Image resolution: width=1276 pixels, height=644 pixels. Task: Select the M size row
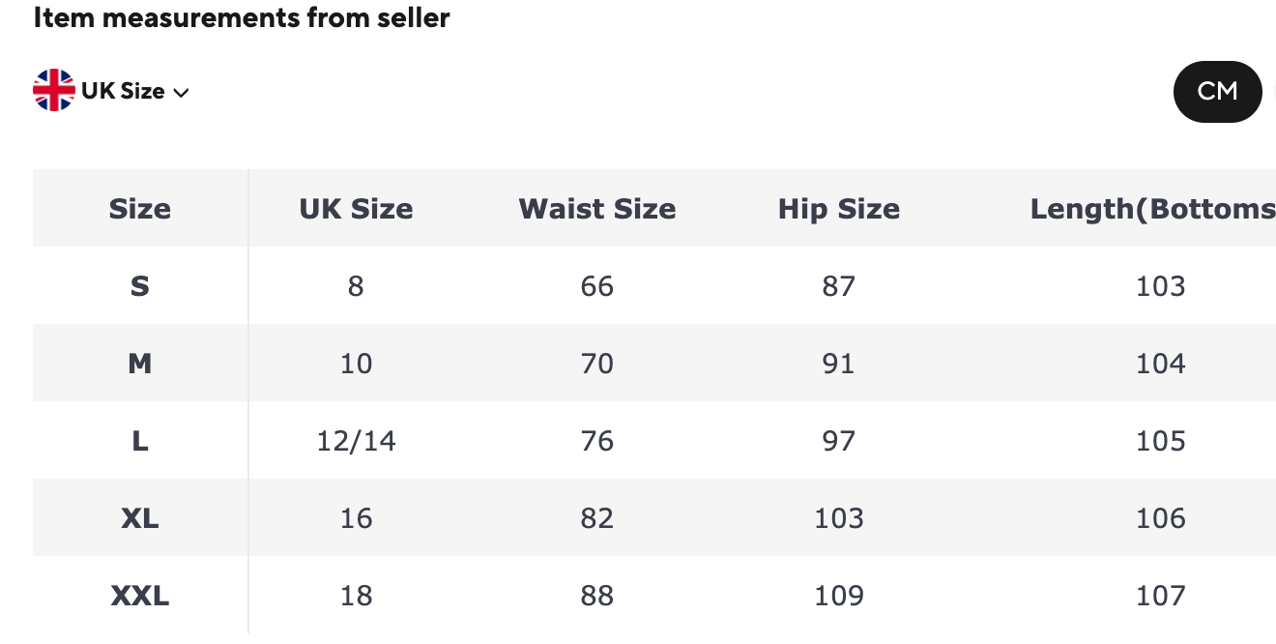[140, 363]
